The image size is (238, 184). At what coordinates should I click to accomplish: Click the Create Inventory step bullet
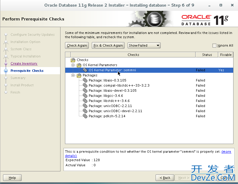[x=6, y=63]
